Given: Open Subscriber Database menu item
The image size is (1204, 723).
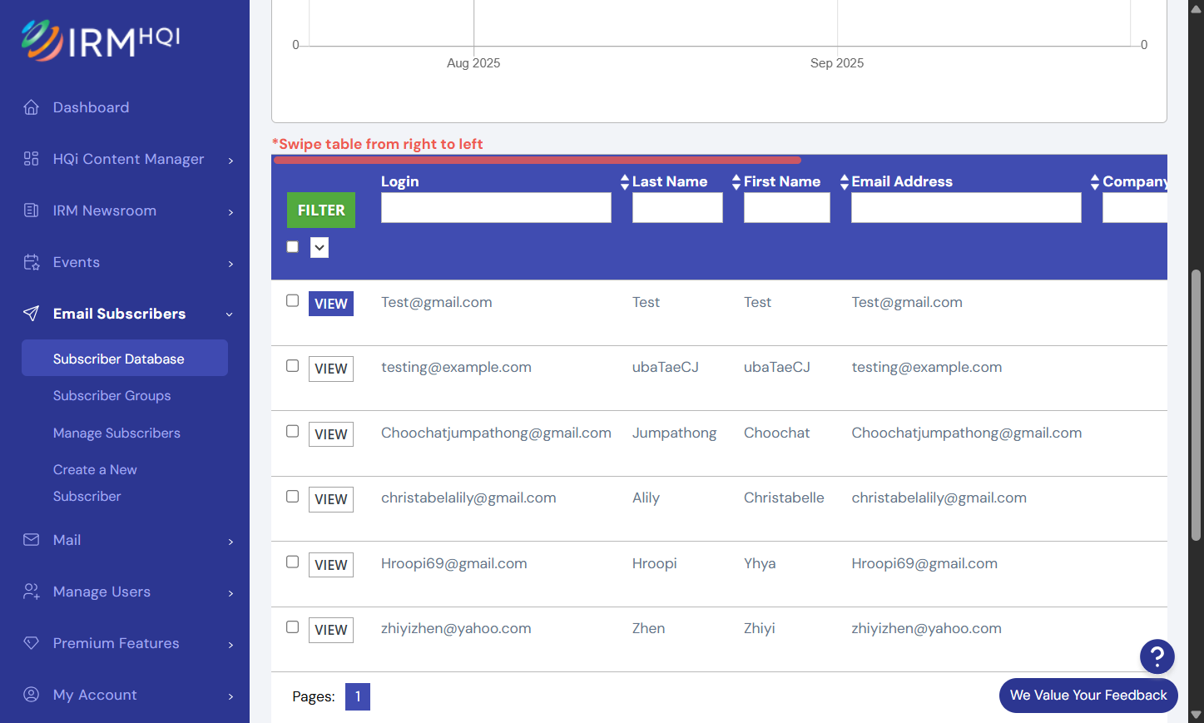Looking at the screenshot, I should (125, 358).
